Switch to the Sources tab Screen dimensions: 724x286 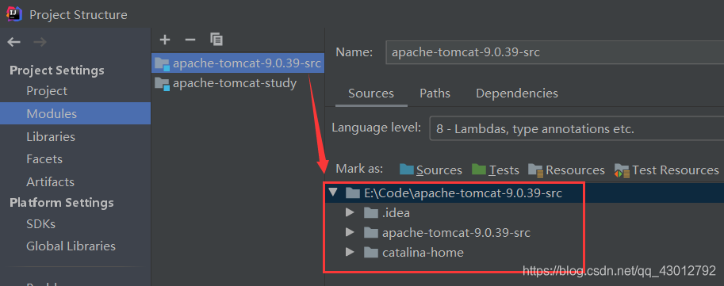point(371,93)
